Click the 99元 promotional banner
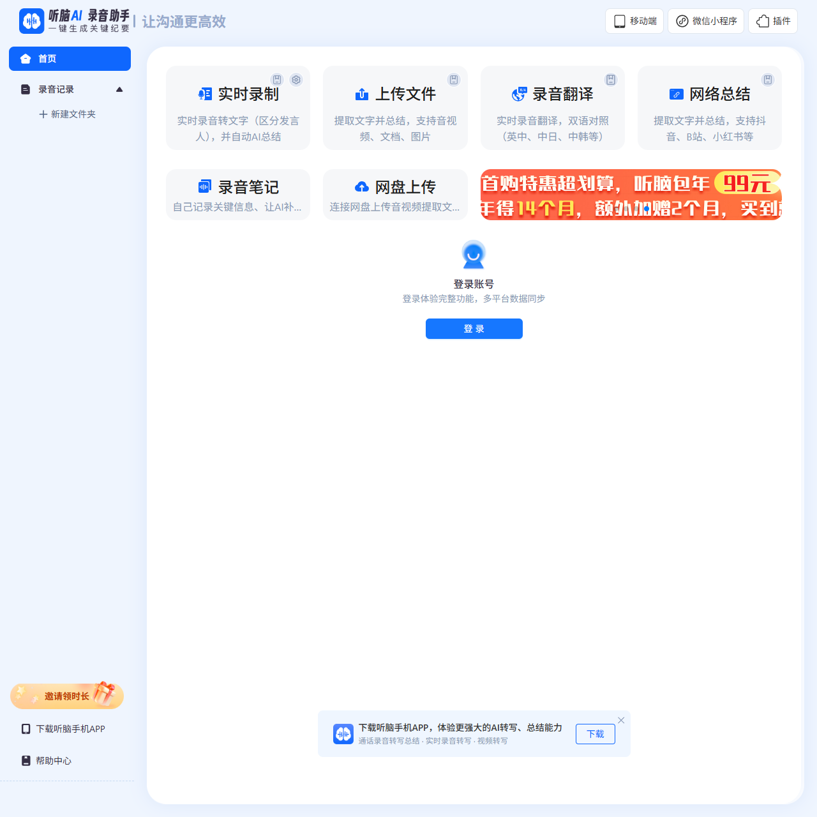Screen dimensions: 817x817 [631, 195]
